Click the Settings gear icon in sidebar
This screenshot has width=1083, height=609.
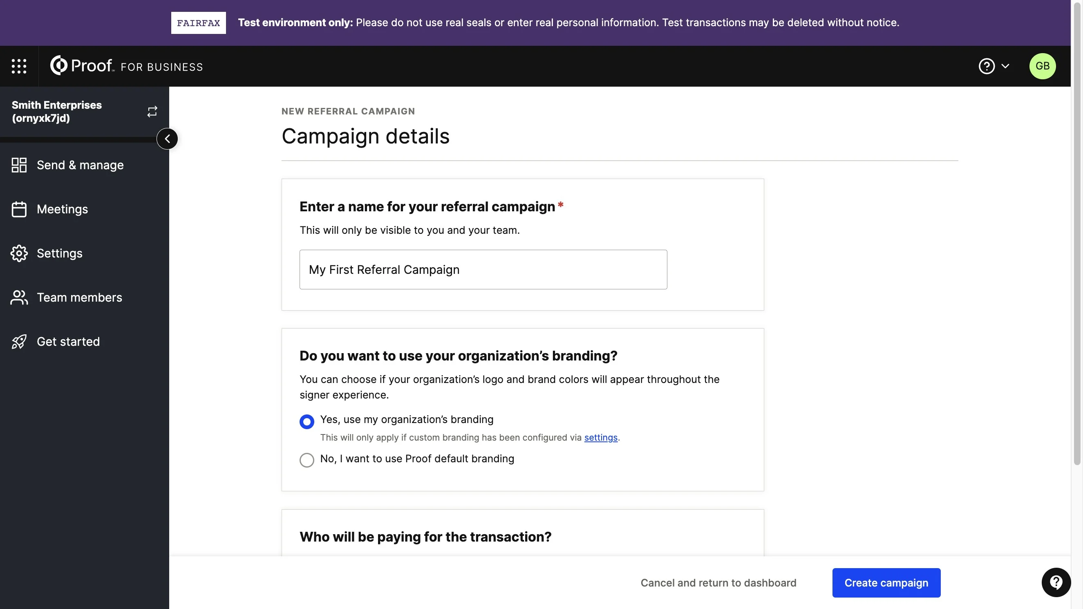(x=19, y=253)
